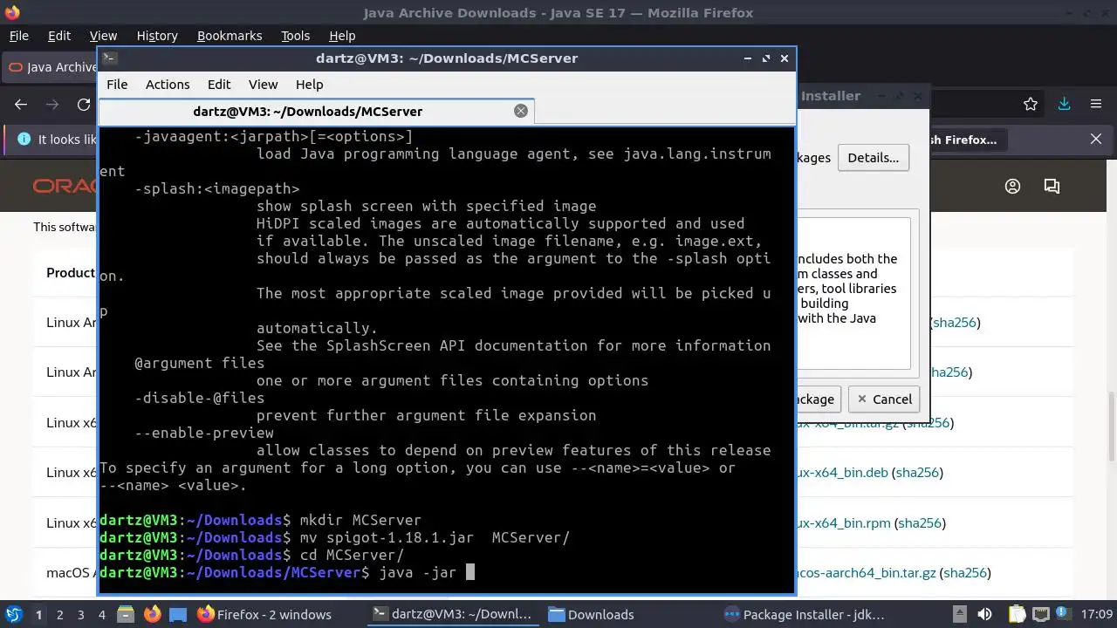Click the removable media eject tray icon

(959, 615)
